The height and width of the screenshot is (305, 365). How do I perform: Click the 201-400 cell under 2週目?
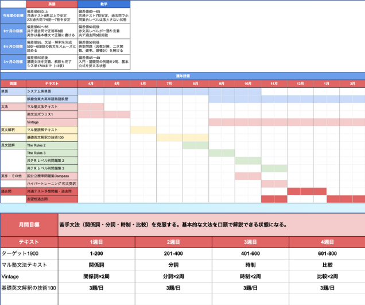point(173,253)
